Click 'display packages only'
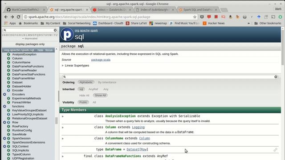The width and height of the screenshot is (285, 160). (30, 44)
